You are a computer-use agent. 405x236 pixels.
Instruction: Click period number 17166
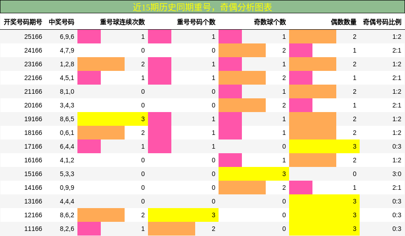click(x=33, y=146)
